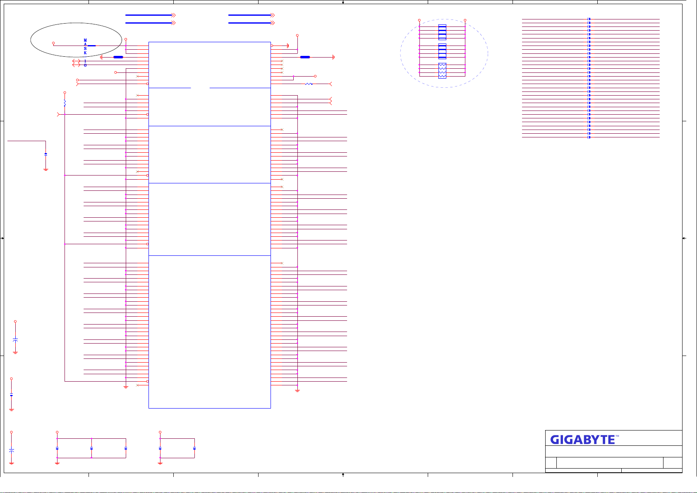Viewport: 697px width, 493px height.
Task: Click the vertical blue resistor on left side
Action: (65, 103)
